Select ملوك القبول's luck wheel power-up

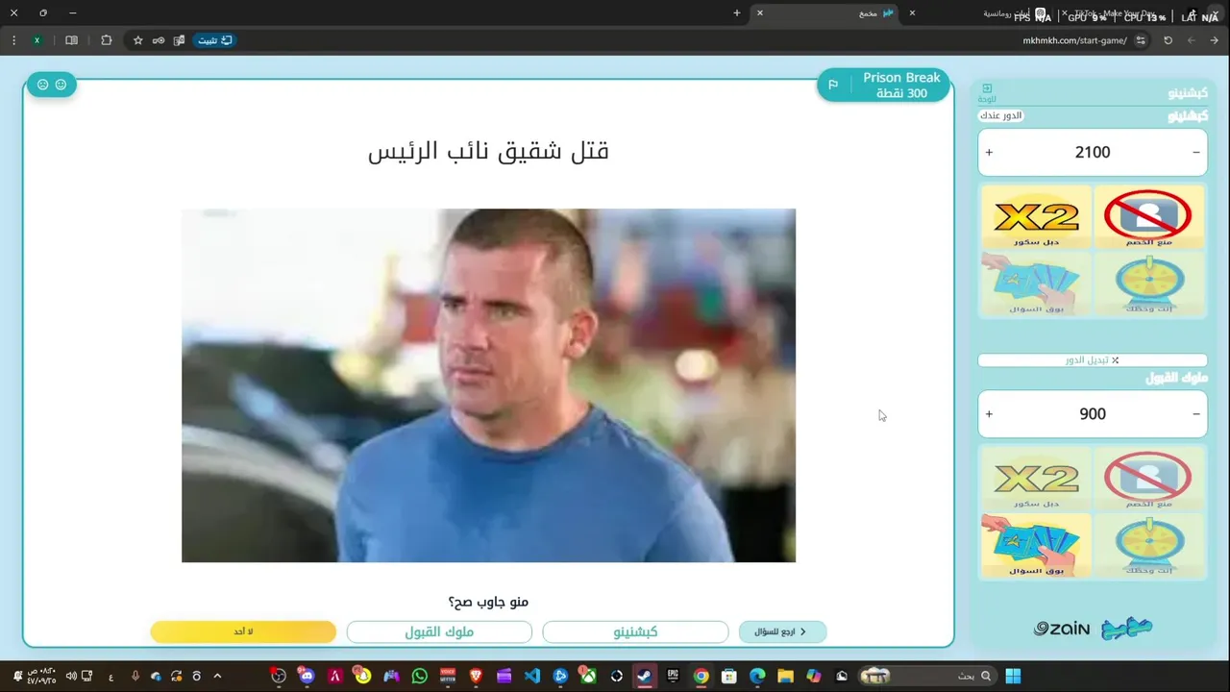click(x=1148, y=545)
